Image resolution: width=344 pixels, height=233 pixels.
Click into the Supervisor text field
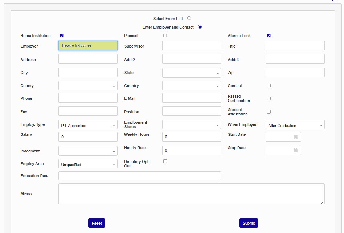191,46
